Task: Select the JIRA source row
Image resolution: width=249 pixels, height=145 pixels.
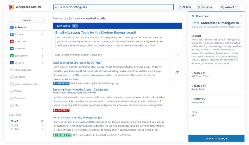Action: [x=27, y=105]
